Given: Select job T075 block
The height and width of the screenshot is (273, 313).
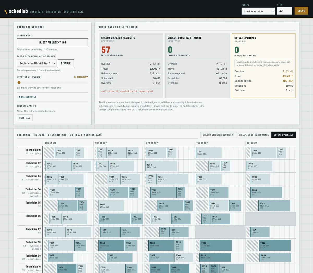Looking at the screenshot, I should tap(133, 153).
